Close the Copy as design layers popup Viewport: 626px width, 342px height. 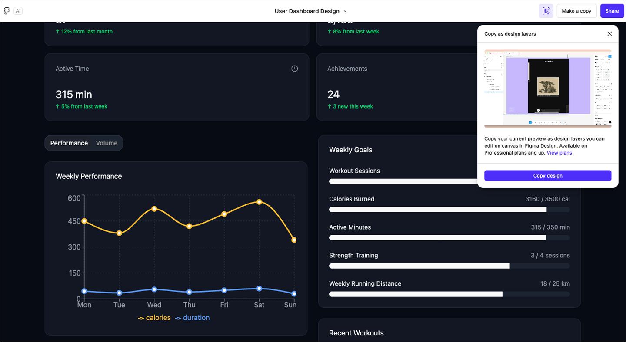pos(609,33)
